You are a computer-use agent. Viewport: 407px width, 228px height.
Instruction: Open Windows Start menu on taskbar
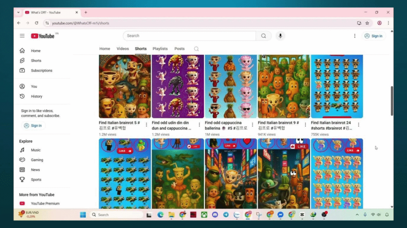83,215
